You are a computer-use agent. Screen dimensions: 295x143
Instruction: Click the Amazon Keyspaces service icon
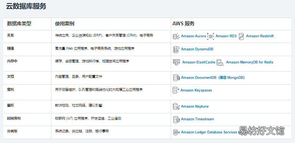point(176,90)
